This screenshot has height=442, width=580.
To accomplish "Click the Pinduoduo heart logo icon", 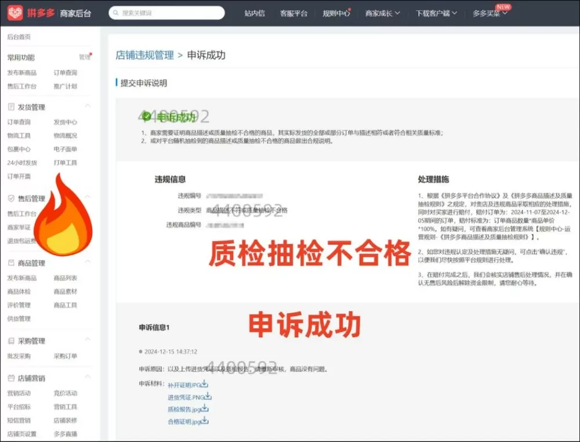I will pos(15,13).
